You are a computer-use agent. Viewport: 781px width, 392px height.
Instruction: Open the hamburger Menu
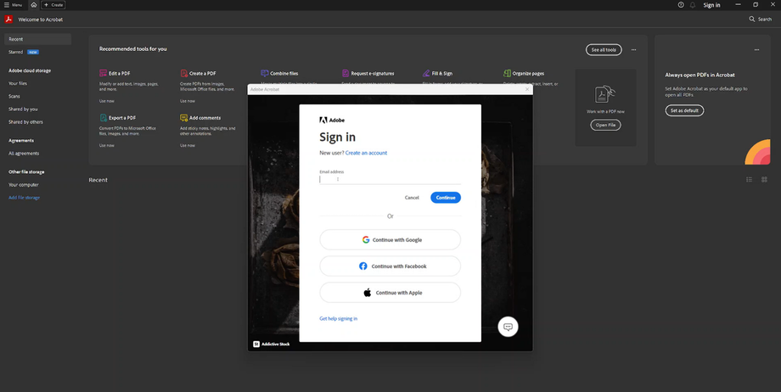click(13, 5)
